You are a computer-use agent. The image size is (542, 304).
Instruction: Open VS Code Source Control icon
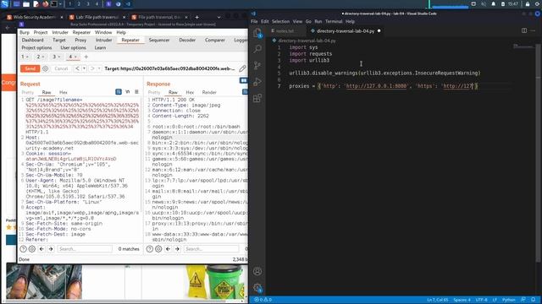tap(257, 65)
